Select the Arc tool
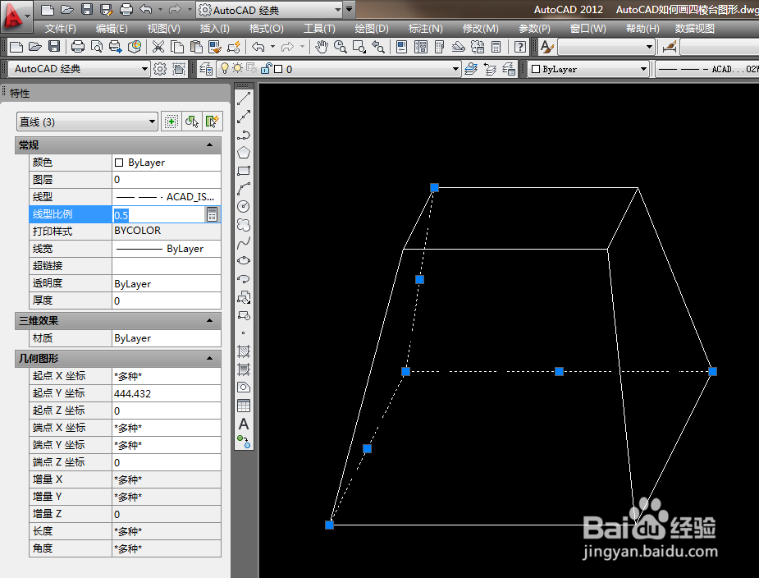Screen dimensions: 759x578 [244, 189]
